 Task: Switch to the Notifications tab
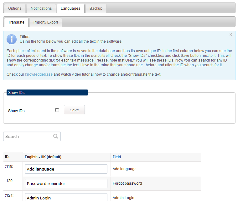point(41,8)
